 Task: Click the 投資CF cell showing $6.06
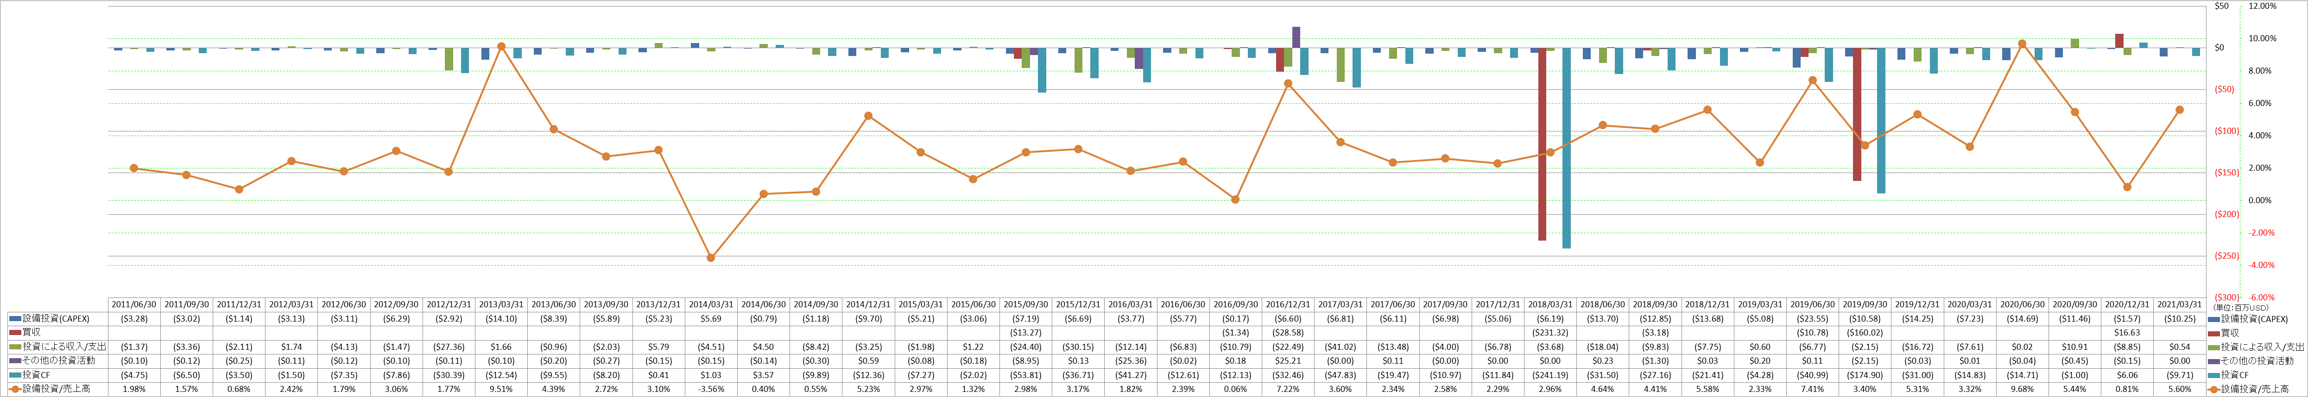pyautogui.click(x=2126, y=375)
